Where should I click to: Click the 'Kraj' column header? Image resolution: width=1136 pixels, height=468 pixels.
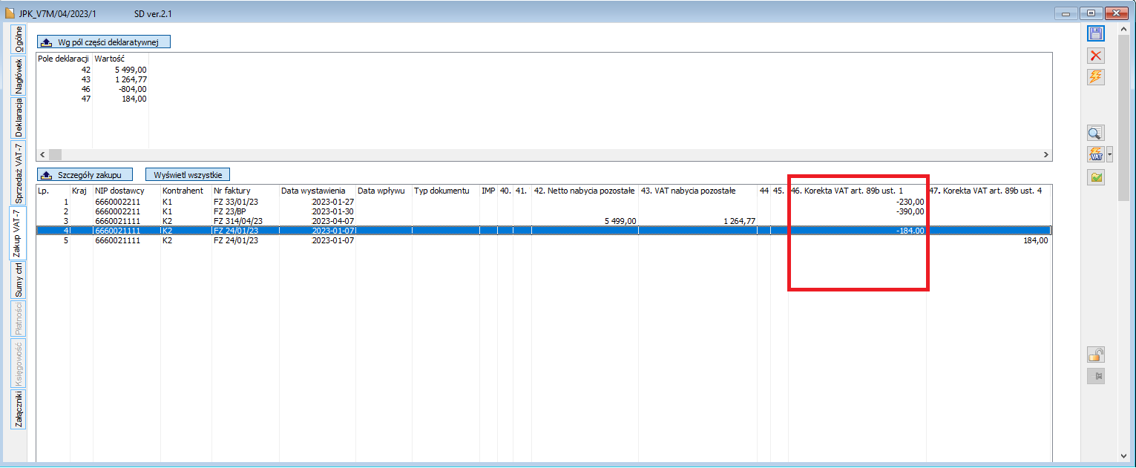click(x=81, y=191)
